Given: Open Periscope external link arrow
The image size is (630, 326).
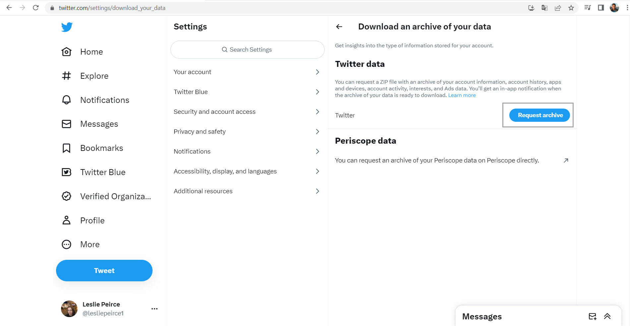Looking at the screenshot, I should (x=566, y=161).
